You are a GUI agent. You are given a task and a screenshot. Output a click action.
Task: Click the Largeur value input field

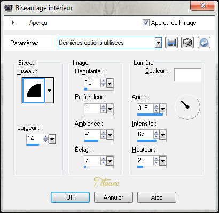[x=35, y=138]
